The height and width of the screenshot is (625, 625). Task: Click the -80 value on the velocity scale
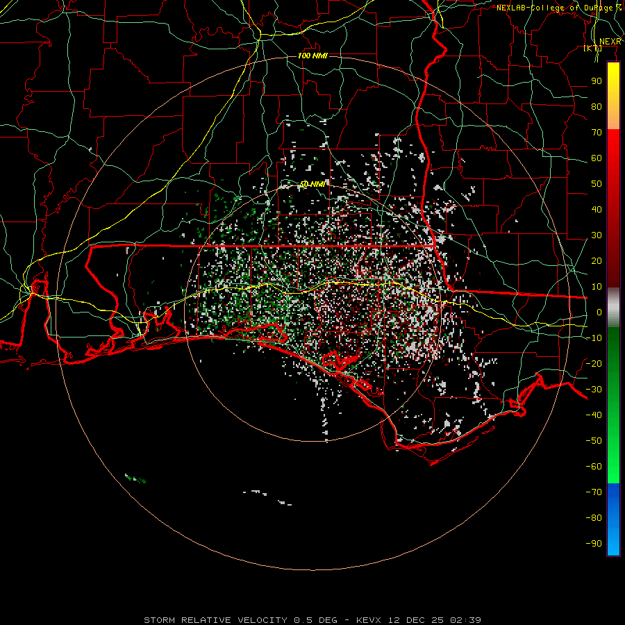click(x=594, y=518)
